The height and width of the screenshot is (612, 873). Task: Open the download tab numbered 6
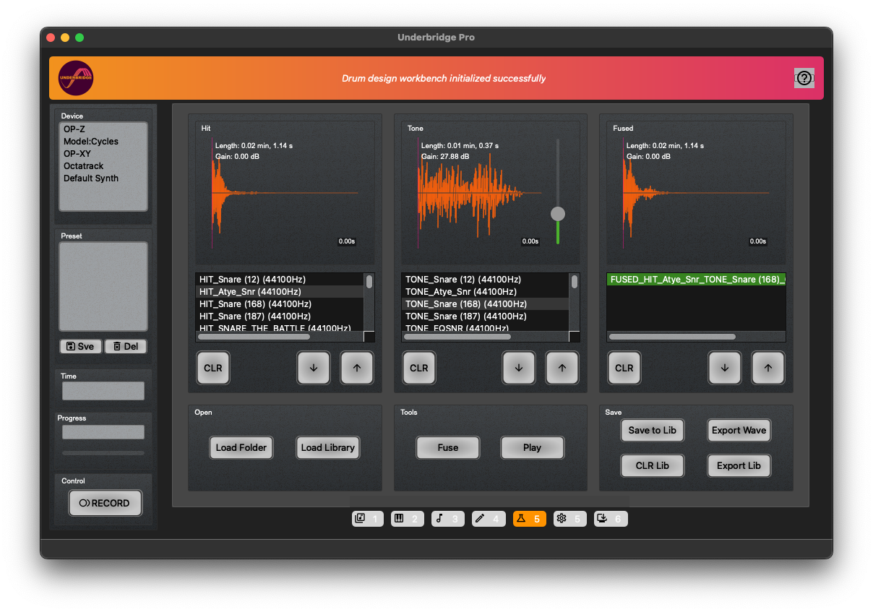[x=610, y=519]
